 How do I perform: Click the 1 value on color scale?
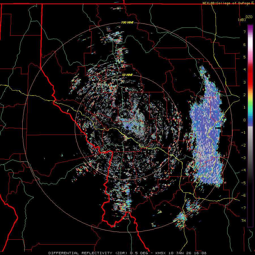click(245, 107)
